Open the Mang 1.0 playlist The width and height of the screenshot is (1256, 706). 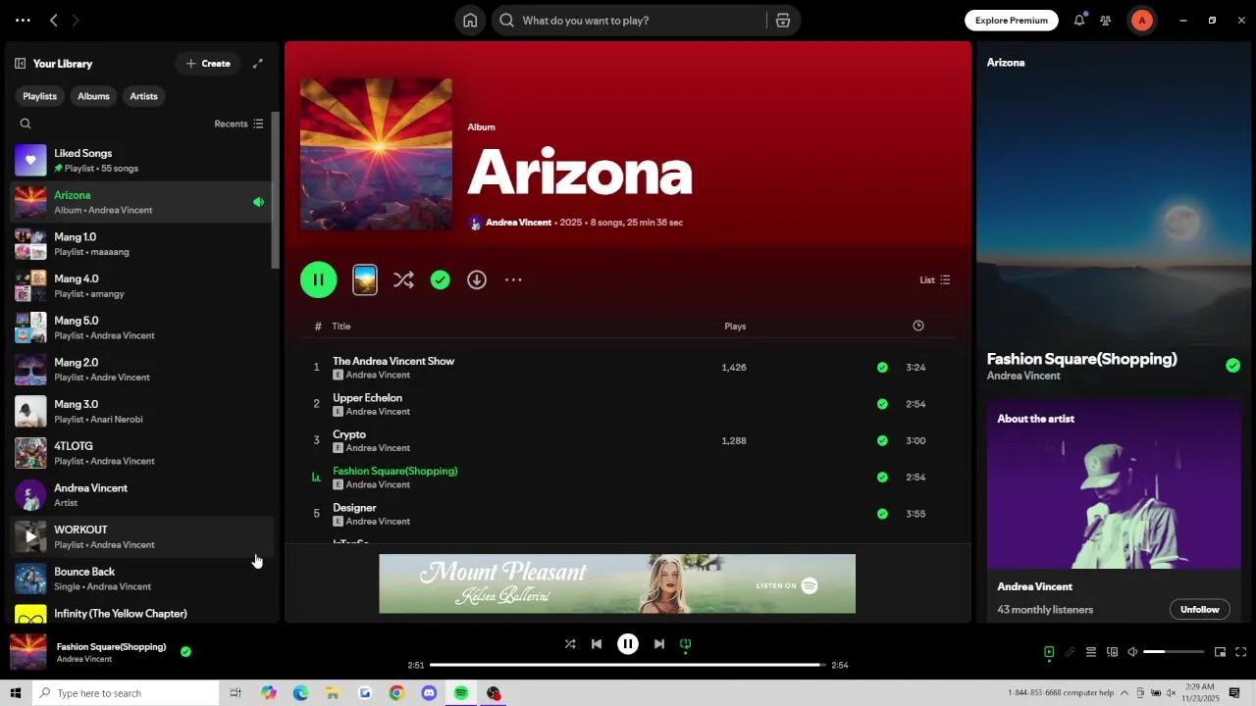pyautogui.click(x=139, y=243)
